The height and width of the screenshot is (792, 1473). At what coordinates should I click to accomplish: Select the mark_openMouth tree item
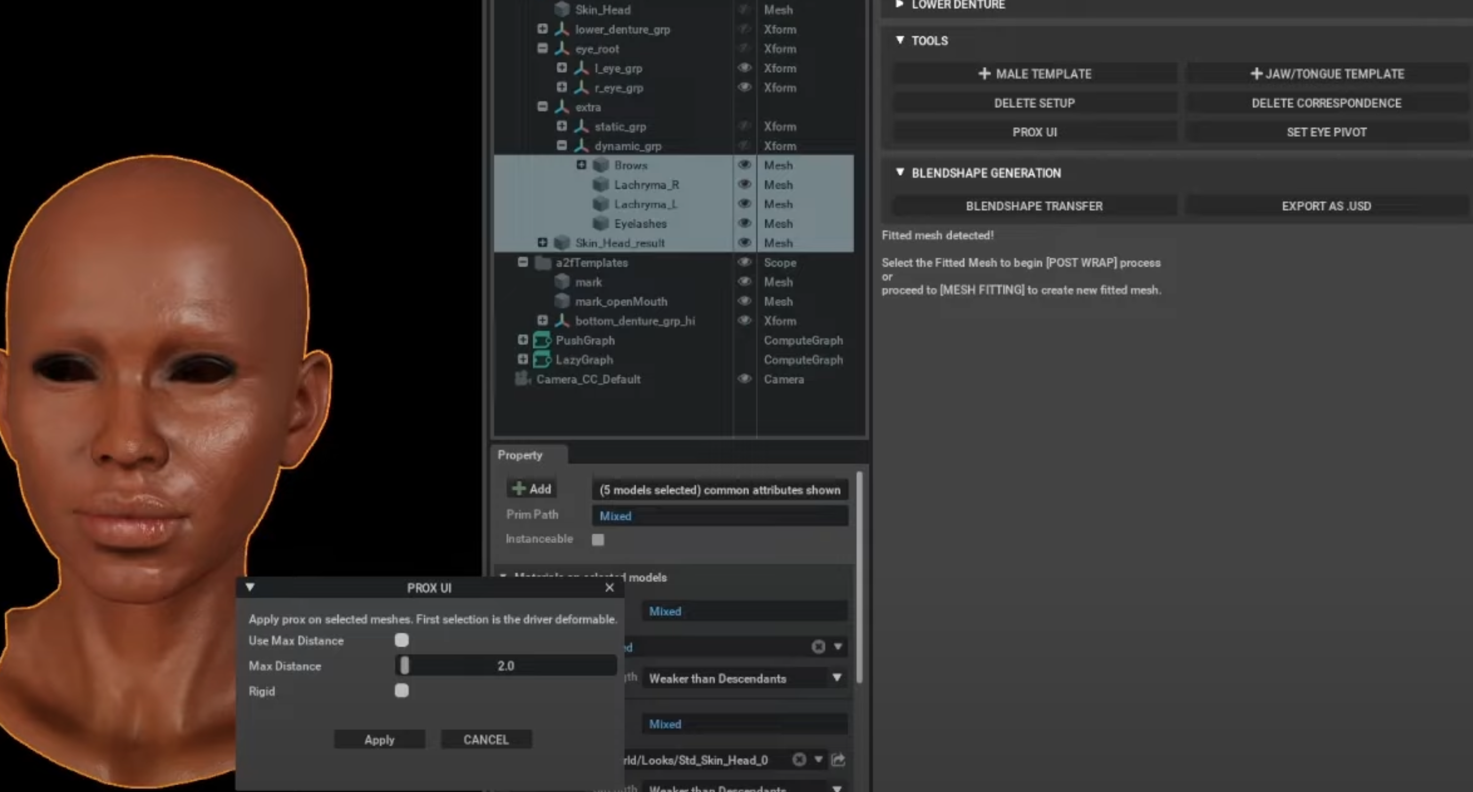pyautogui.click(x=620, y=301)
